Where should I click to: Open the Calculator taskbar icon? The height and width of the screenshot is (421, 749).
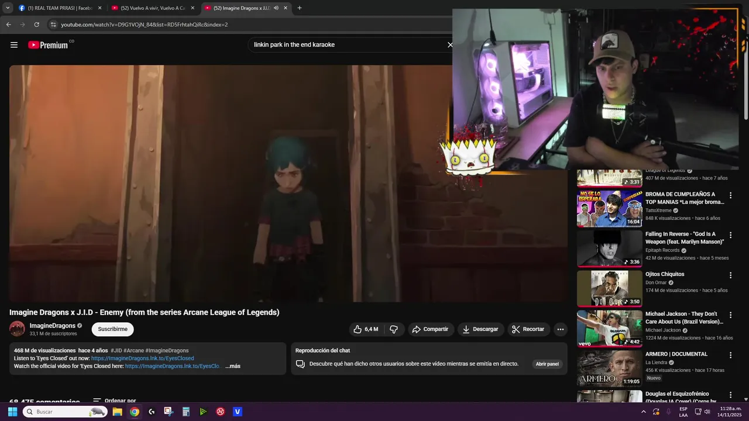186,412
